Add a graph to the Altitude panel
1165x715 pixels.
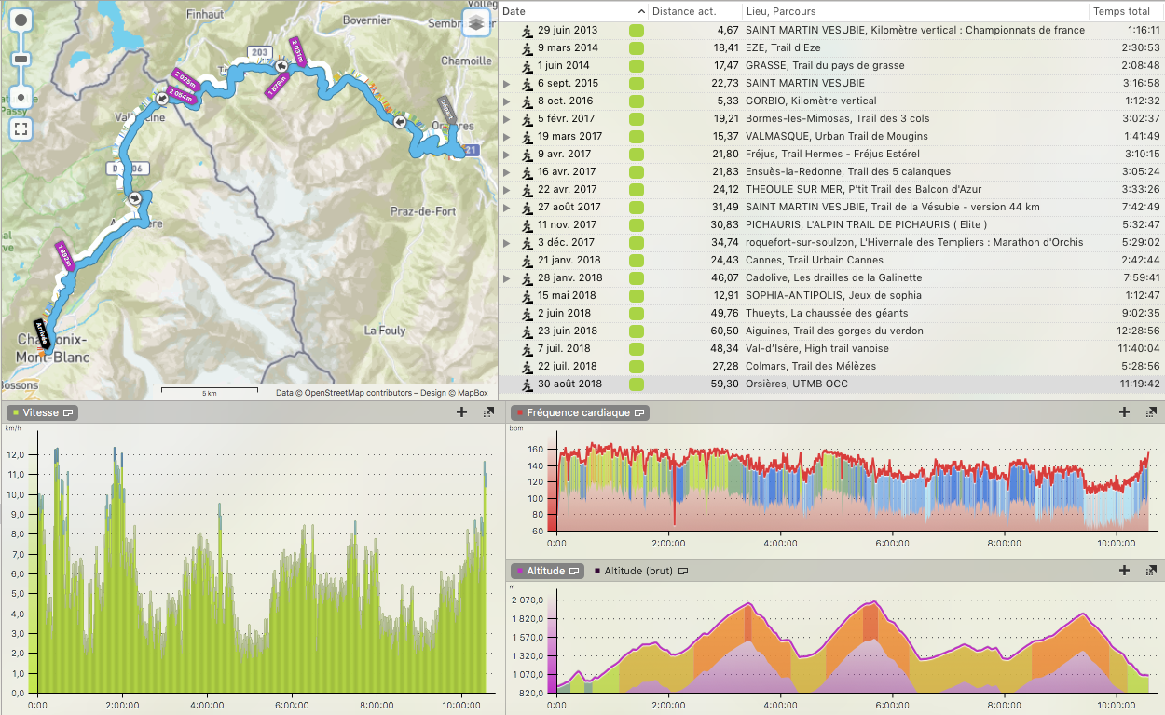point(1124,571)
